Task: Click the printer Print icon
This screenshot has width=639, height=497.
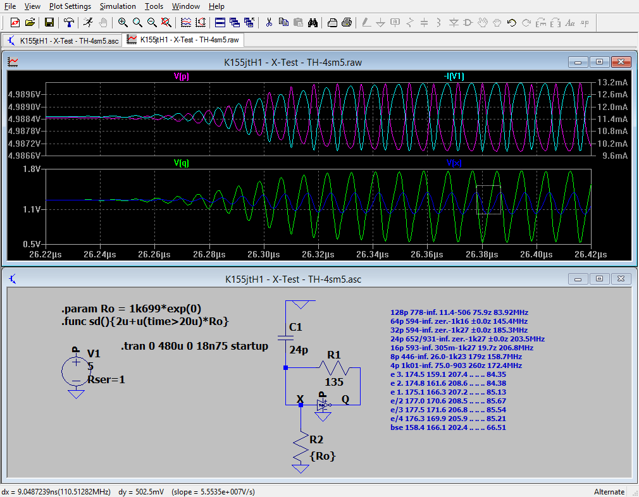Action: (347, 23)
